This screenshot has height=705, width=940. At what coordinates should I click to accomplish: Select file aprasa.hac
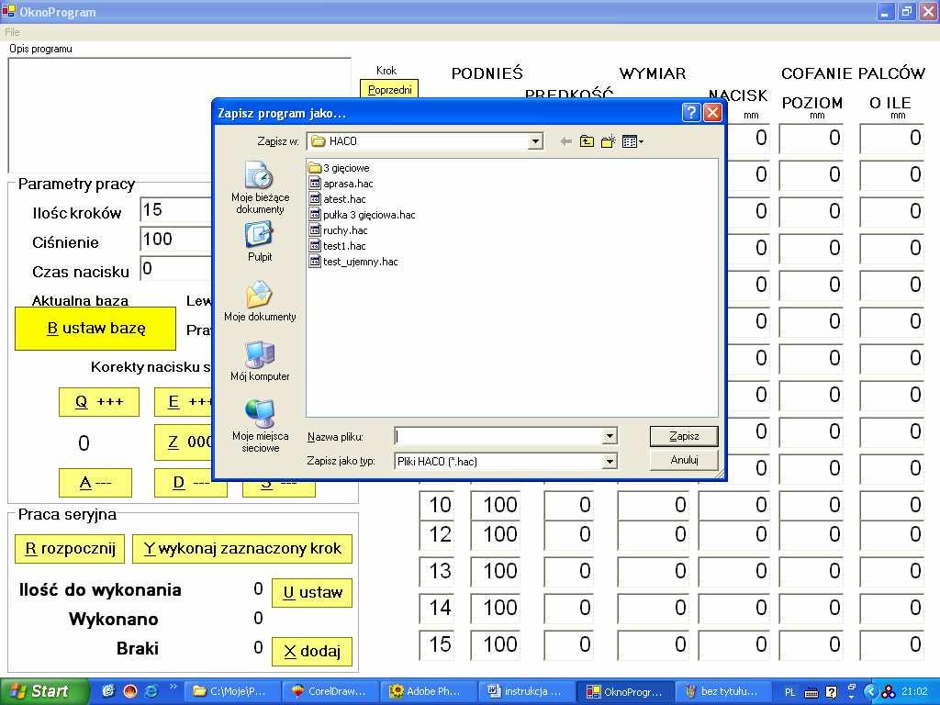tap(341, 184)
